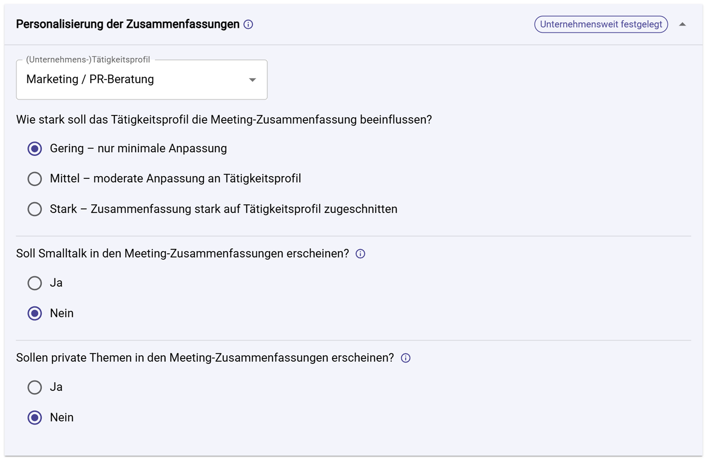Show info about private Themen setting
The width and height of the screenshot is (707, 460).
coord(405,357)
